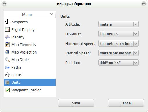
Task: Open the Position format dropdown
Action: tap(119, 63)
